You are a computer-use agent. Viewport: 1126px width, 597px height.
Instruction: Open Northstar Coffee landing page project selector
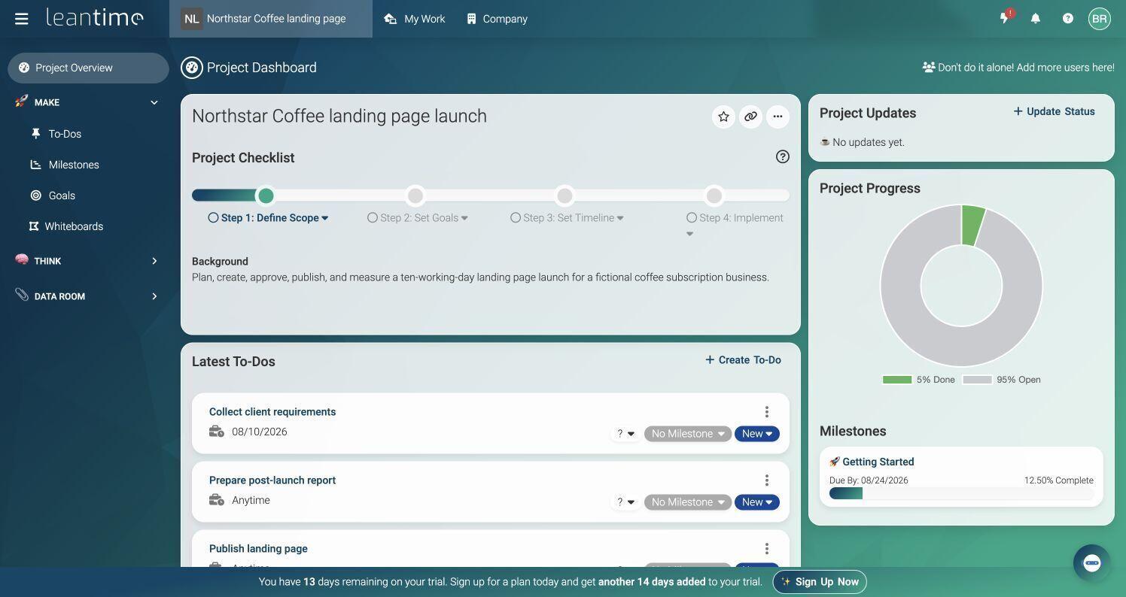[271, 19]
